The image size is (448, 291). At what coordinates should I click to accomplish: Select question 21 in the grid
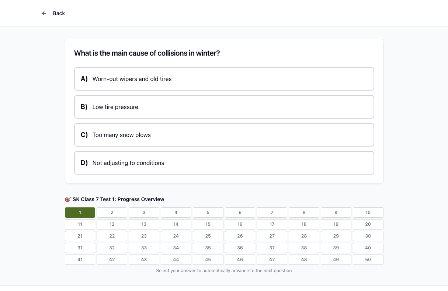tap(80, 236)
